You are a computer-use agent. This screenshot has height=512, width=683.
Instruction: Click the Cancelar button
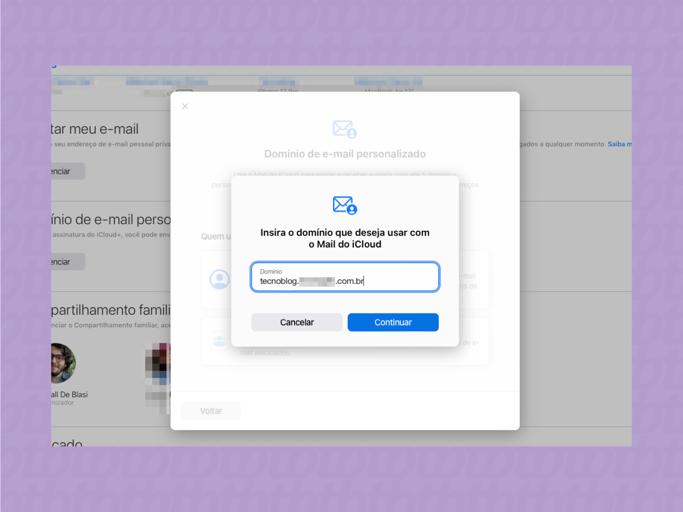pos(297,322)
